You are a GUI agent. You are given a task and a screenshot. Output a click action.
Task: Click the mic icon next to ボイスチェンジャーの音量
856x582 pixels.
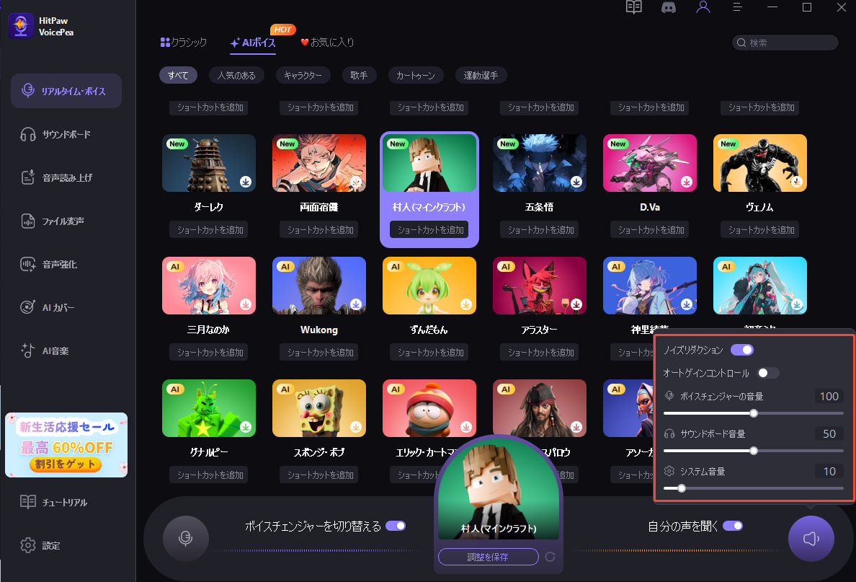(x=669, y=396)
